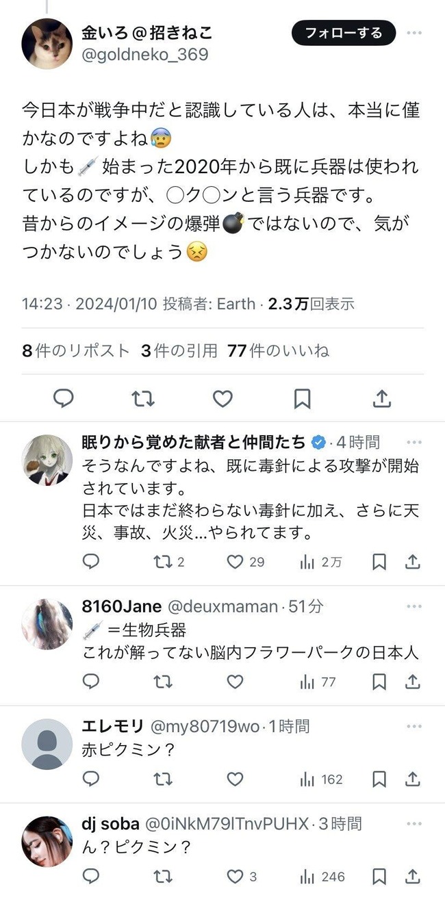Image resolution: width=445 pixels, height=906 pixels.
Task: Open the @deuxmaman profile handle
Action: (x=223, y=606)
